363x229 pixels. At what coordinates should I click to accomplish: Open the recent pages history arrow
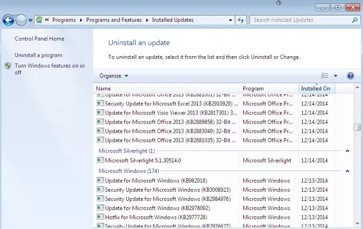(30, 21)
